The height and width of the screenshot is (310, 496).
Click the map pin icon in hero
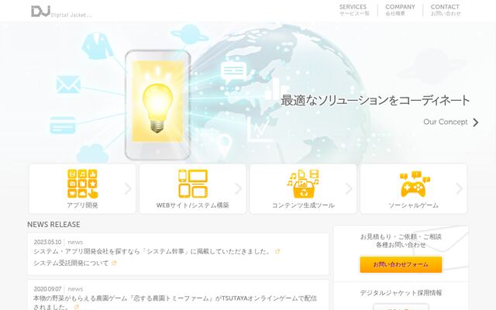click(x=225, y=145)
